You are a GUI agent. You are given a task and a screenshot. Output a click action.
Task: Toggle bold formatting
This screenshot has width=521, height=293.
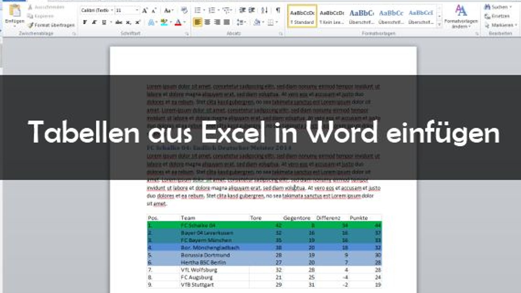click(85, 22)
